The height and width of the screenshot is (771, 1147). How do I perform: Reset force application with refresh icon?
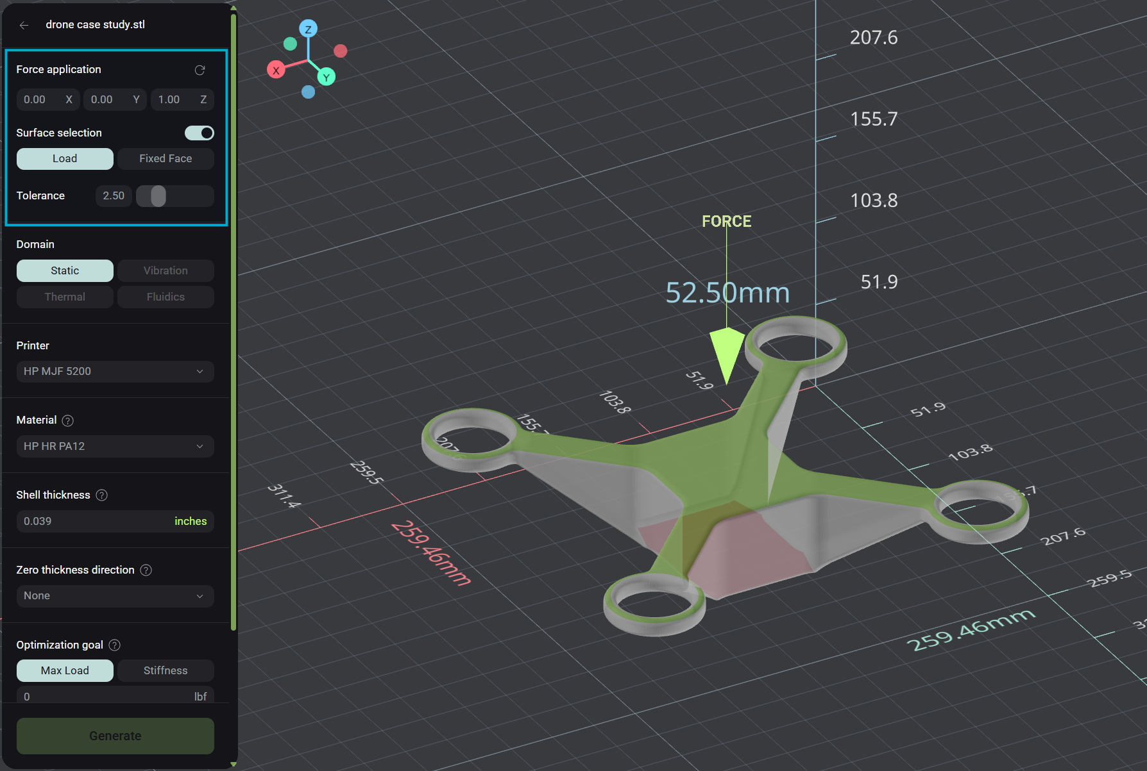[x=200, y=70]
